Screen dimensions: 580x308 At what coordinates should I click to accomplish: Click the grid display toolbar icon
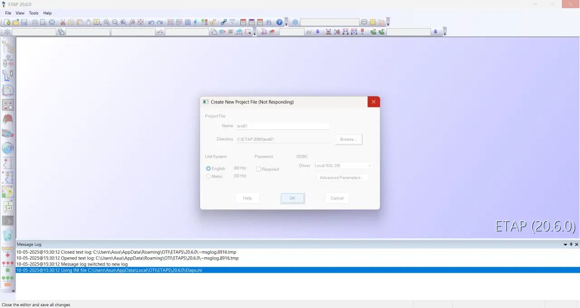click(x=188, y=22)
